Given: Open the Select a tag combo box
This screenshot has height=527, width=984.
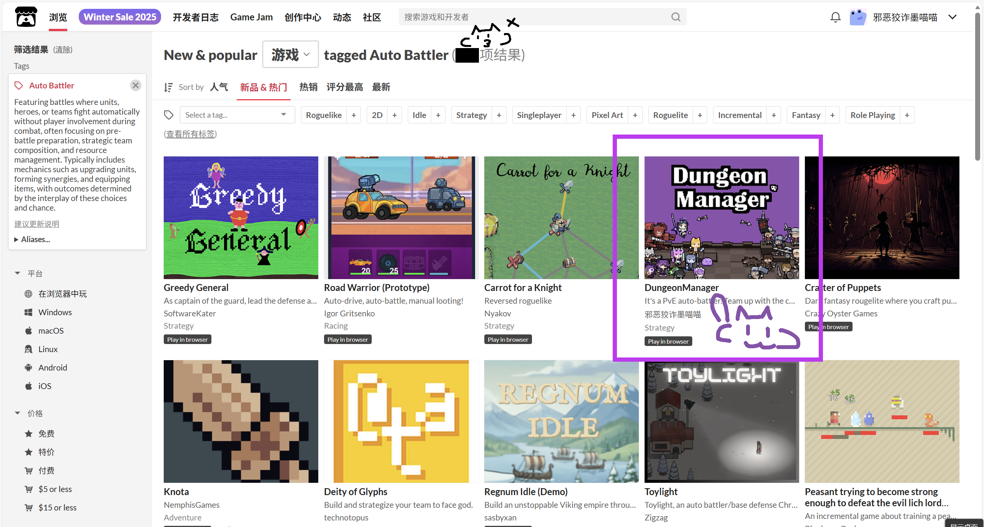Looking at the screenshot, I should point(237,115).
